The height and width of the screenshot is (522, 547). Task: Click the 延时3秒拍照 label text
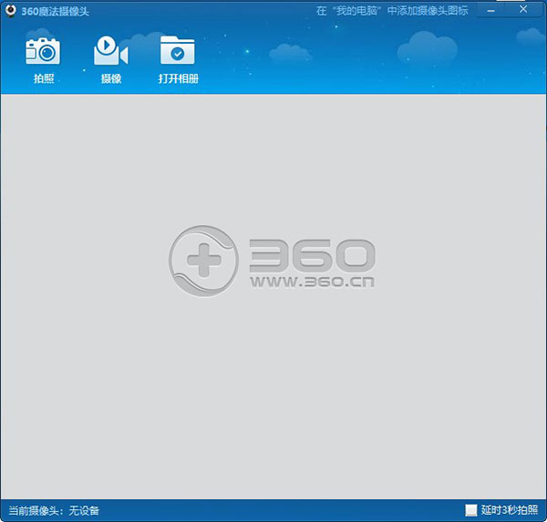click(x=509, y=510)
